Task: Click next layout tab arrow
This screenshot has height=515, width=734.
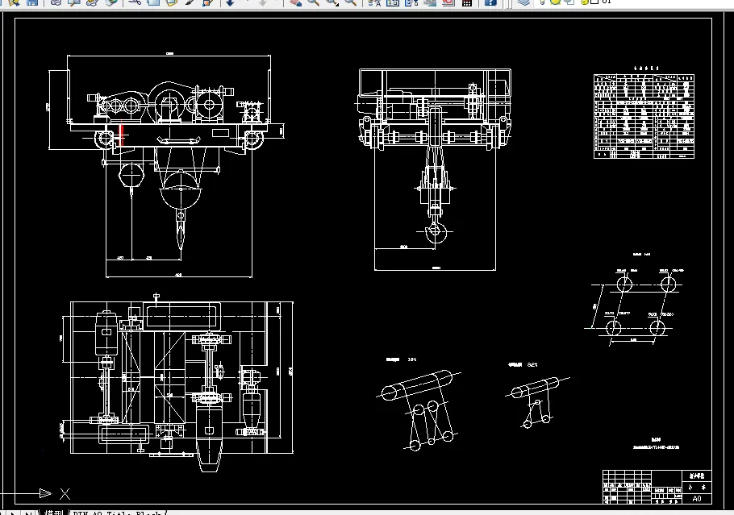Action: click(13, 513)
